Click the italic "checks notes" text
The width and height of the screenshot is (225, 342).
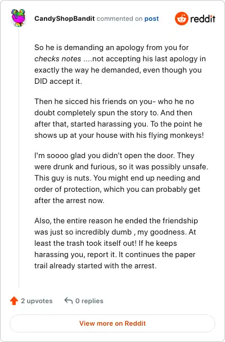58,58
